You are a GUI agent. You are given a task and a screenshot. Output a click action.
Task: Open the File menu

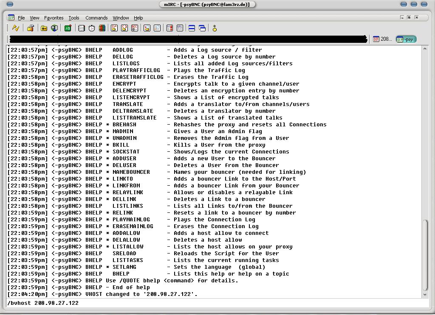coord(21,18)
